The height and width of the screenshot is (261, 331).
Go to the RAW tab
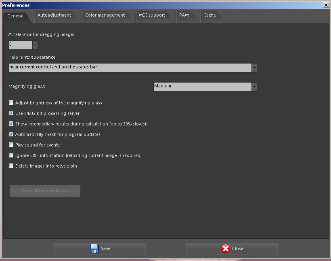pos(184,15)
